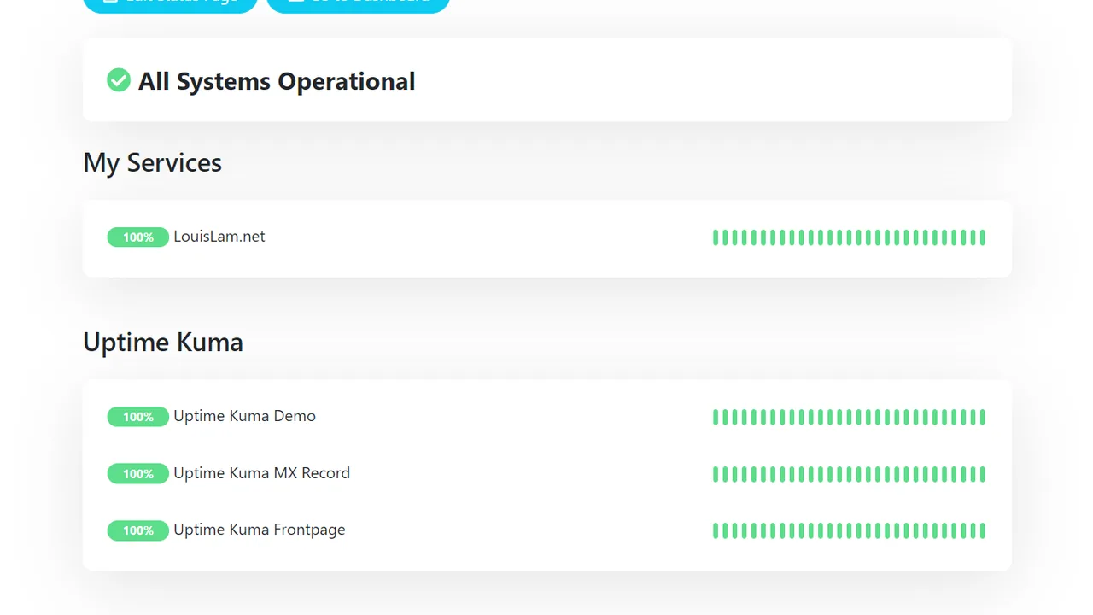This screenshot has width=1093, height=615.
Task: Select the Uptime Kuma Demo monitor name
Action: [244, 416]
